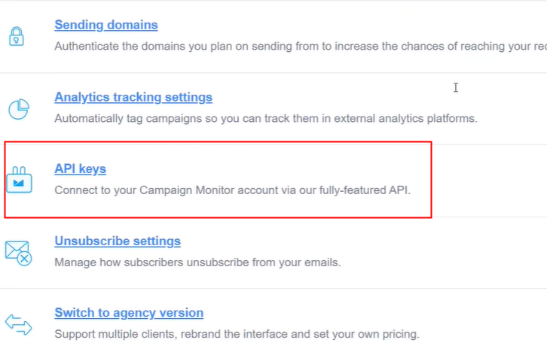The height and width of the screenshot is (361, 547).
Task: Click the 'Connect to your Campaign Monitor' description
Action: point(233,190)
